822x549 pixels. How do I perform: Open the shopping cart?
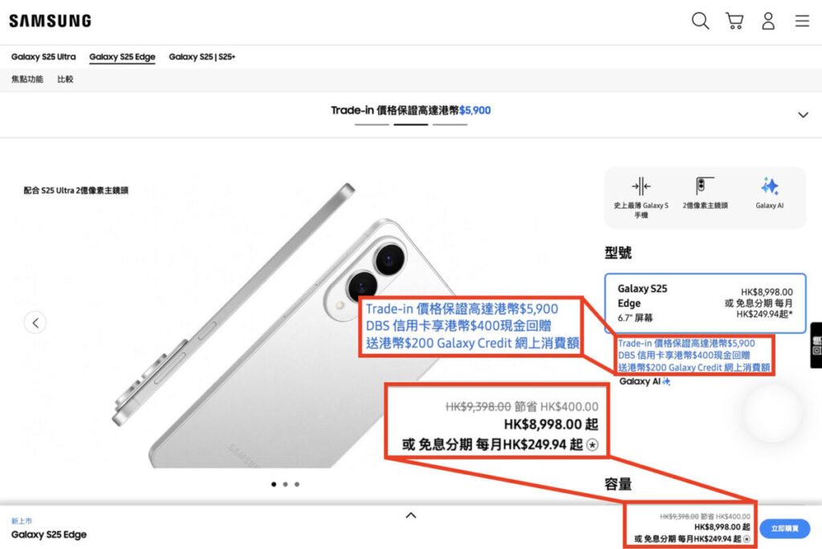tap(735, 21)
